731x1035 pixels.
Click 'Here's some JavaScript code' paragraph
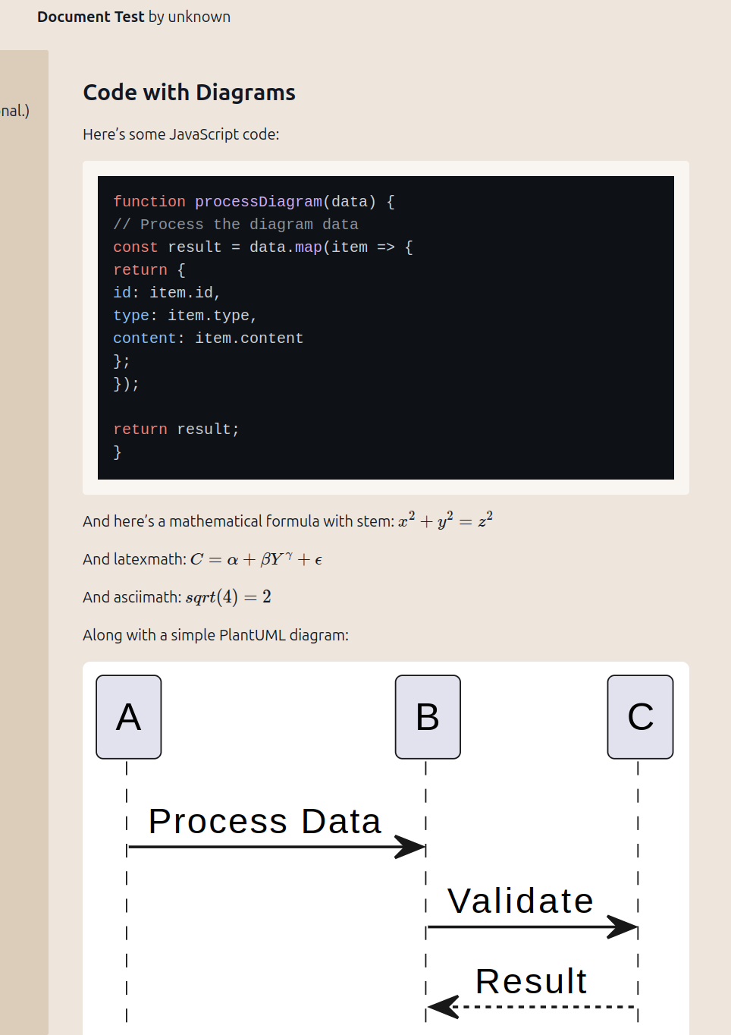coord(181,134)
